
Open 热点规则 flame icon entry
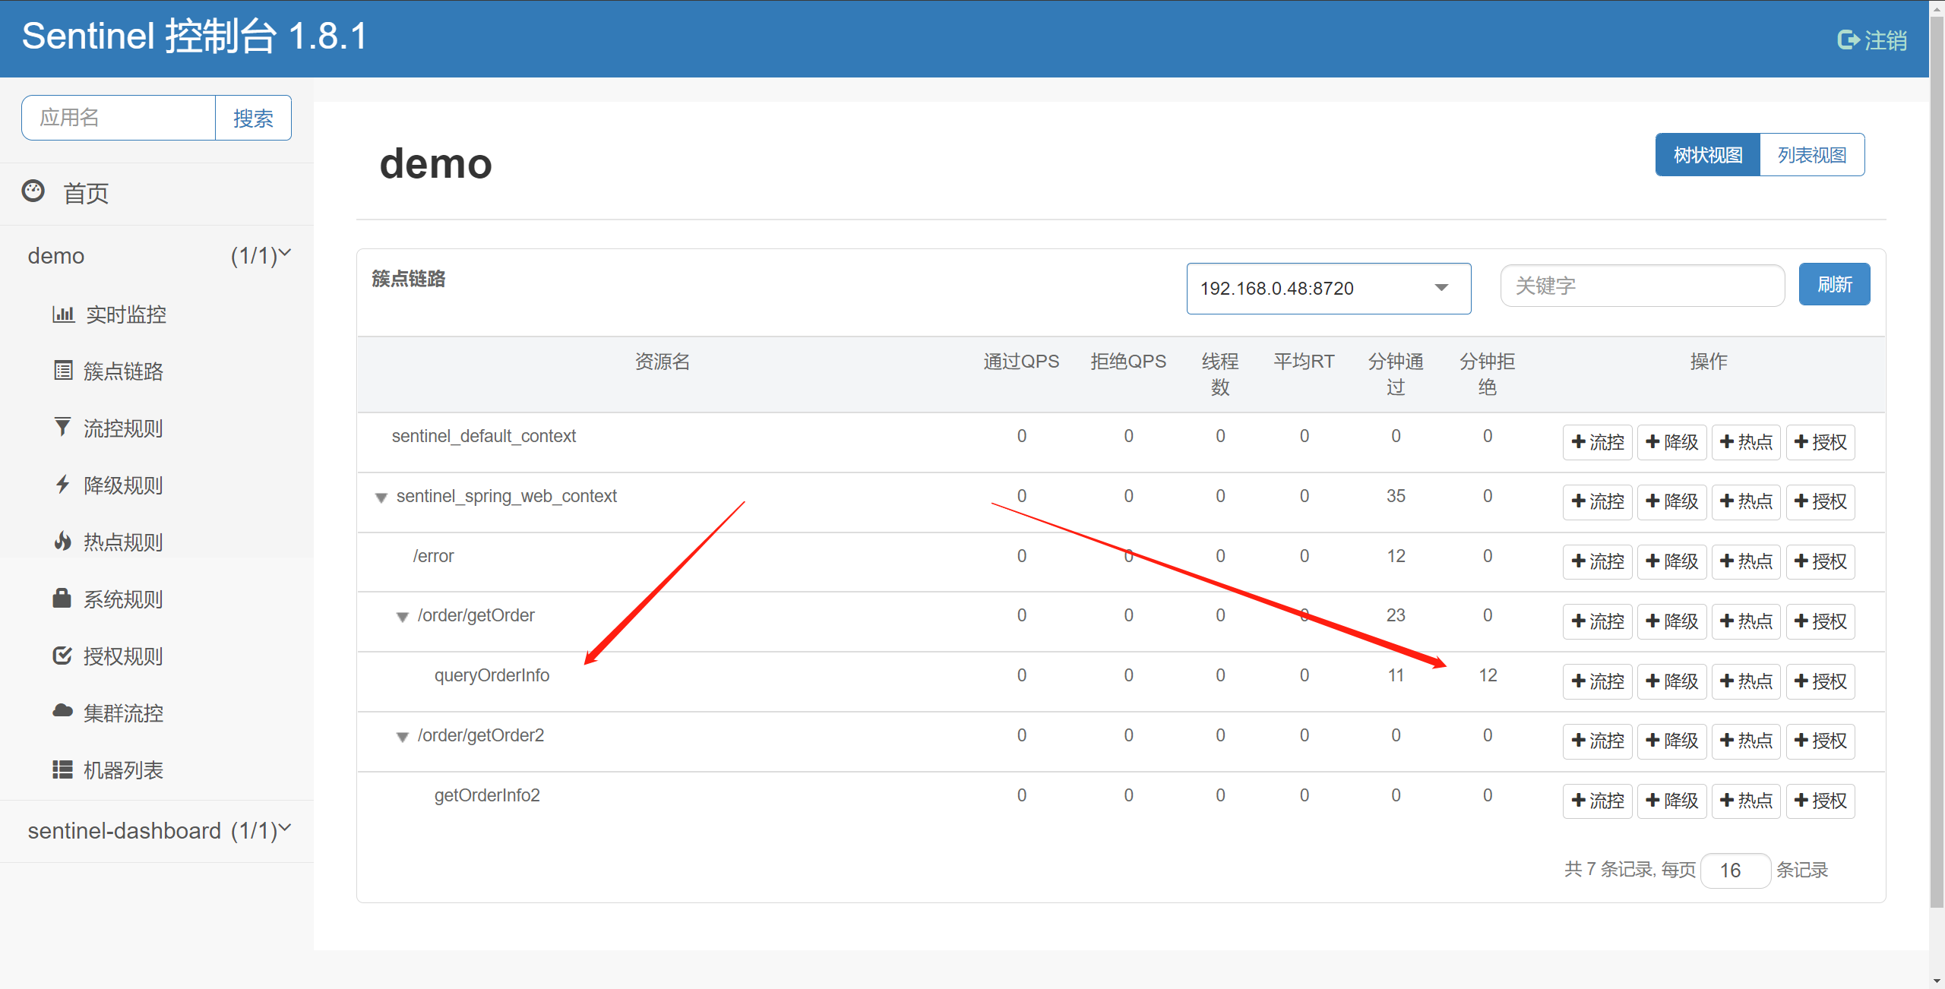[63, 542]
